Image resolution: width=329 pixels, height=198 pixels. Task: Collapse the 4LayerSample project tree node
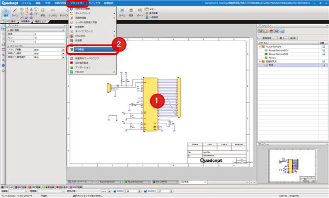coord(260,47)
